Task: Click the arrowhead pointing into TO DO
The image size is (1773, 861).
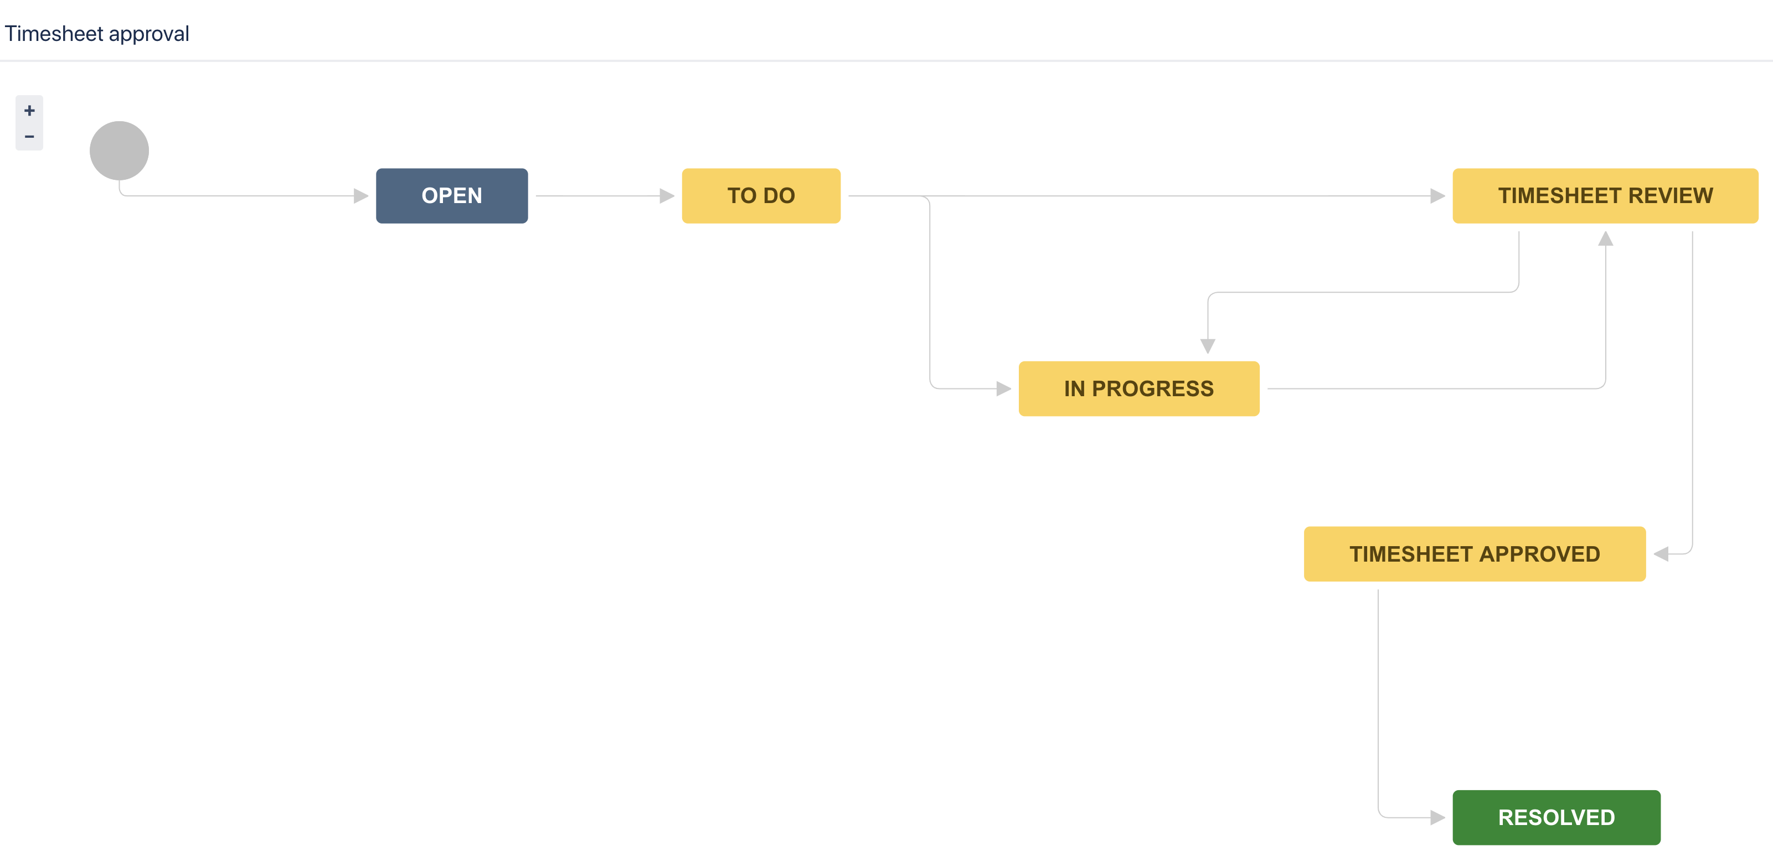Action: coord(666,196)
